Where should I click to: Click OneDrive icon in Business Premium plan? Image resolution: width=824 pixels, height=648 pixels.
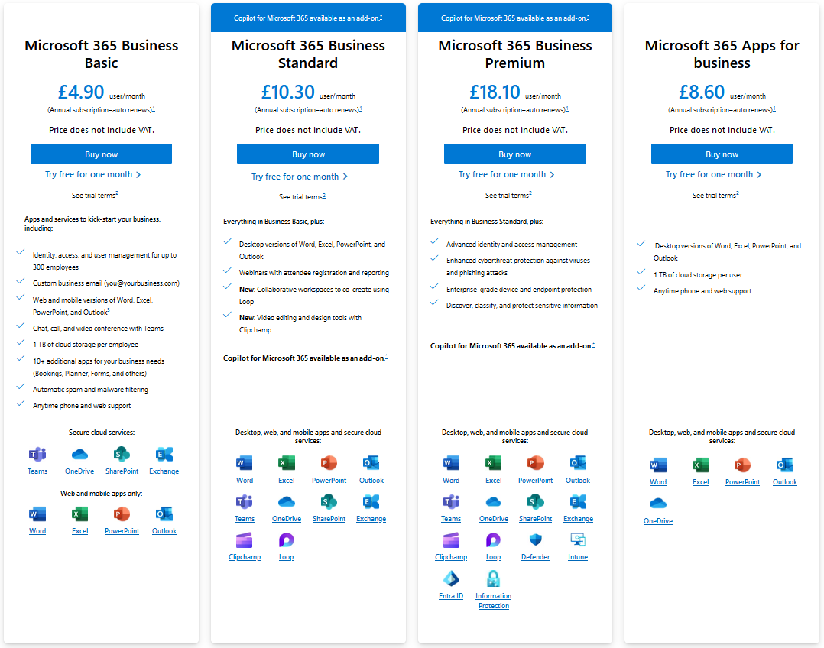tap(494, 502)
